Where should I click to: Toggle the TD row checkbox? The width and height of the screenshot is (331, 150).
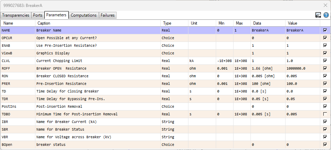pos(325,91)
